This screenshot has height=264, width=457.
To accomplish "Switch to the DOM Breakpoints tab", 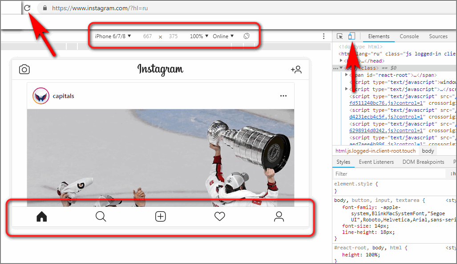I will (423, 162).
